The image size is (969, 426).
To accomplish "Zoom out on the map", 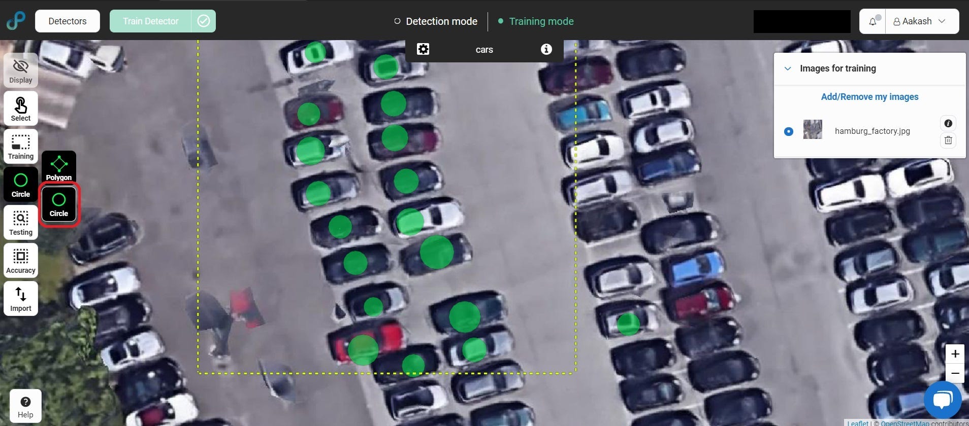I will point(955,373).
